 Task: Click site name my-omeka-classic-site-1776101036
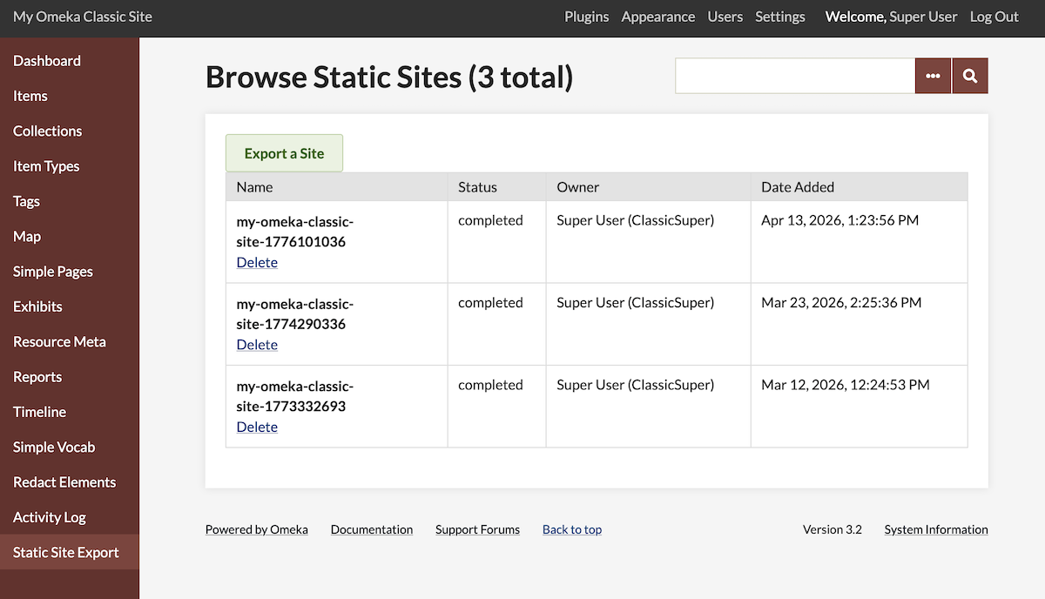coord(295,231)
